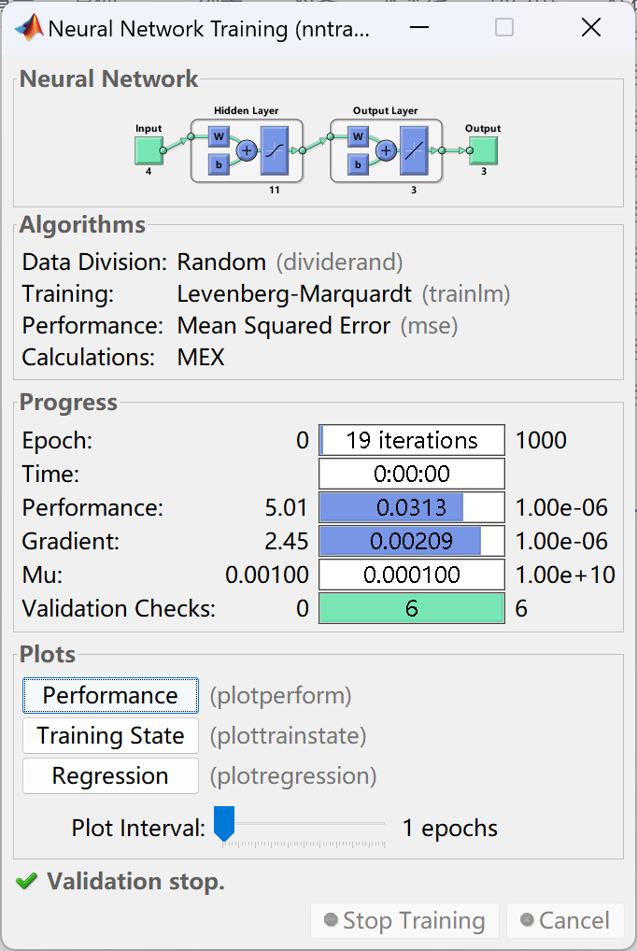
Task: Click the green Output block icon
Action: [483, 150]
